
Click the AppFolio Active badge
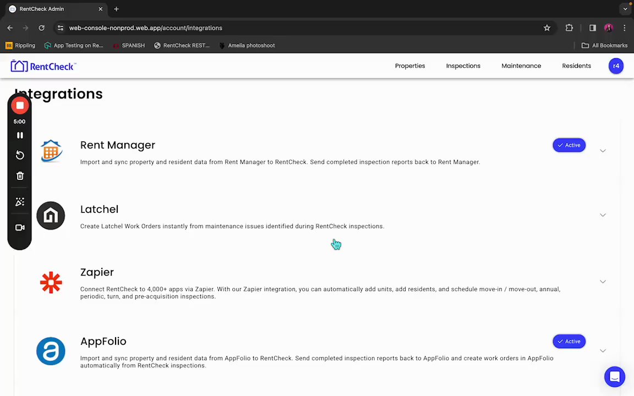569,342
